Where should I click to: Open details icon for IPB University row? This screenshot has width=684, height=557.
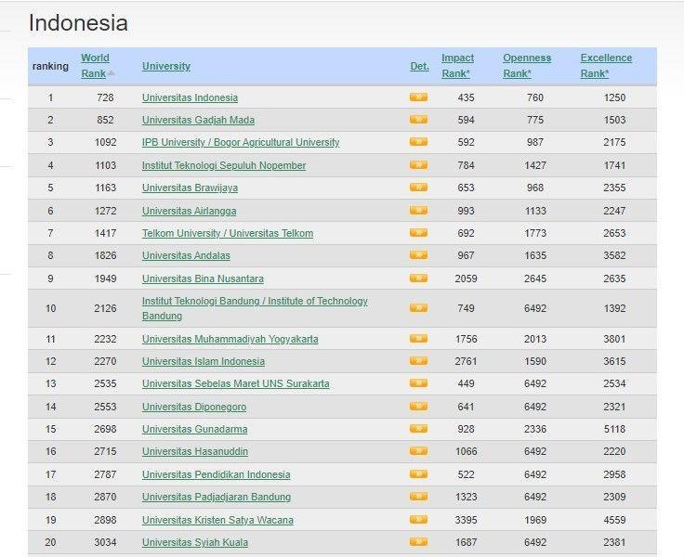pos(418,142)
